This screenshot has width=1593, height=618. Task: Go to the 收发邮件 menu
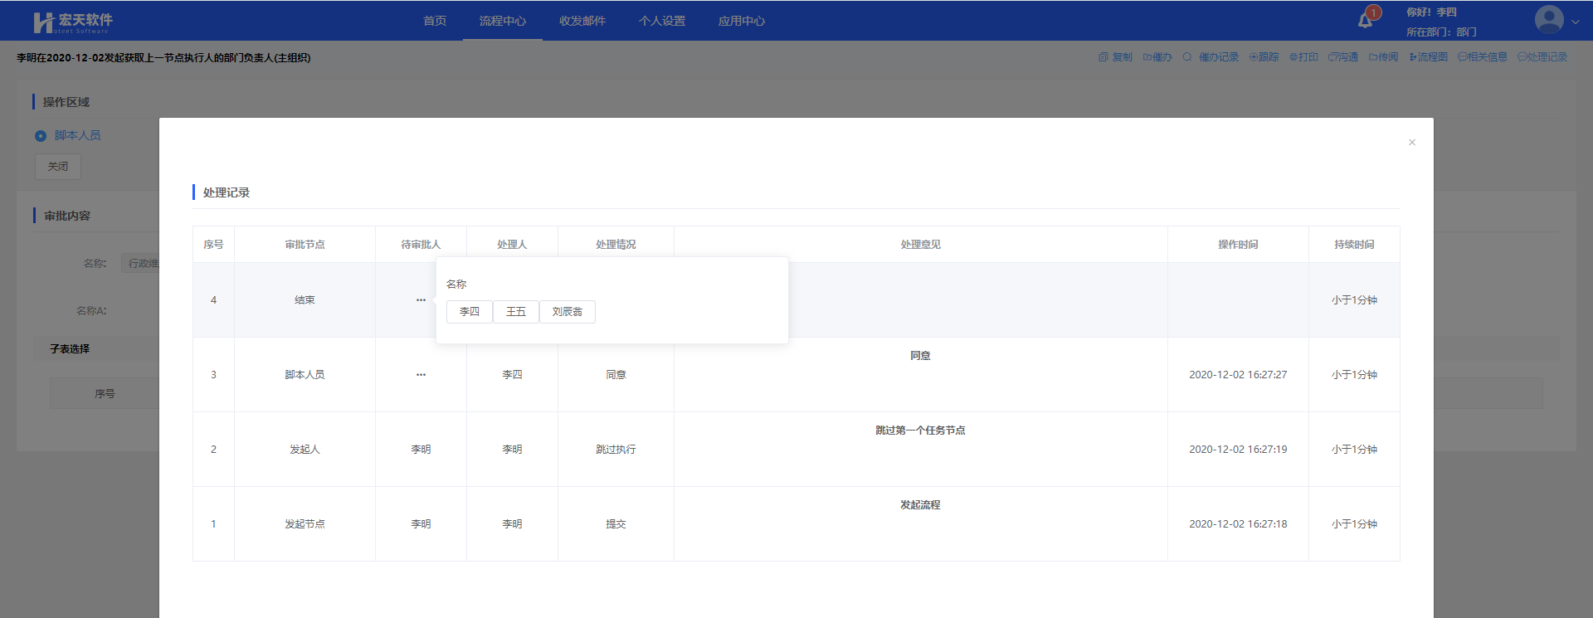pyautogui.click(x=582, y=21)
